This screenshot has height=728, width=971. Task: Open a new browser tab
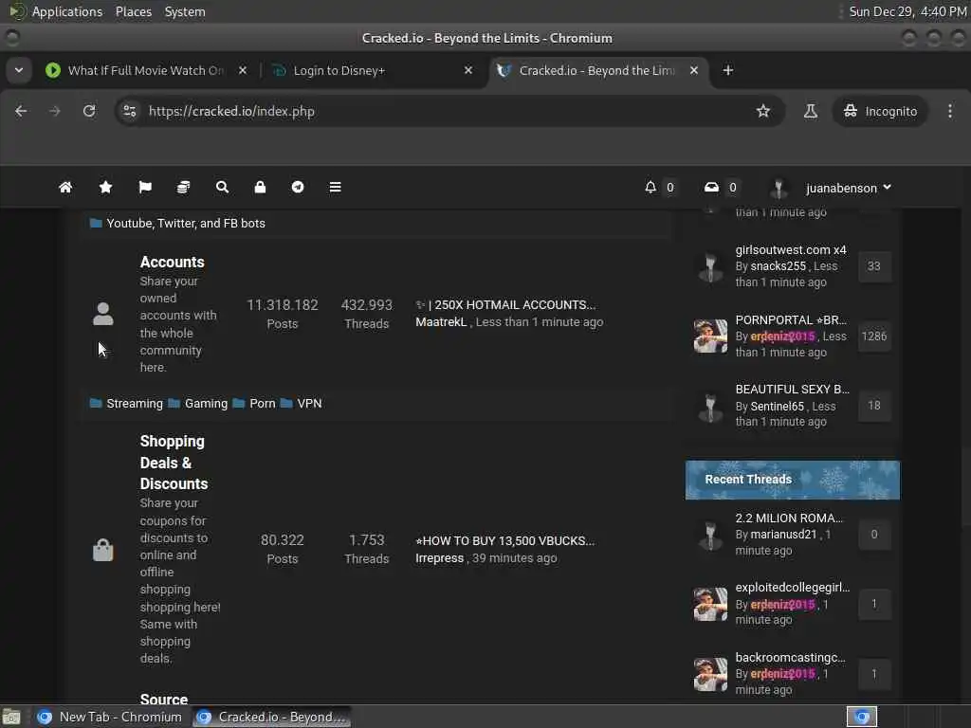[x=728, y=70]
